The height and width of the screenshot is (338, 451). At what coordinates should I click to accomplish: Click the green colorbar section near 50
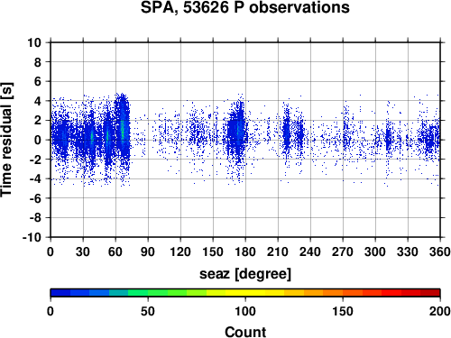click(x=148, y=293)
